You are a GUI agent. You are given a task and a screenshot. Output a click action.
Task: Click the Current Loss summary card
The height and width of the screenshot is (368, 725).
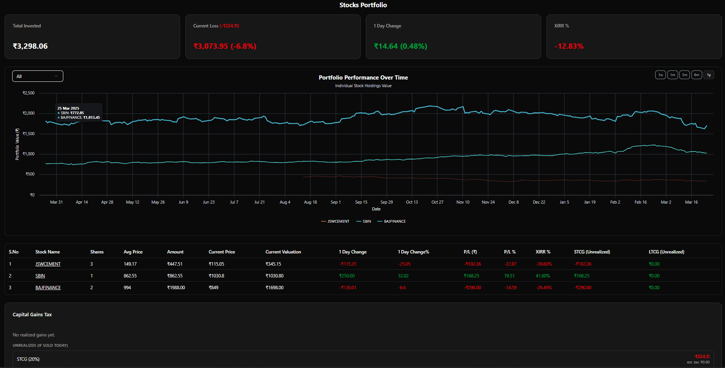click(x=273, y=37)
